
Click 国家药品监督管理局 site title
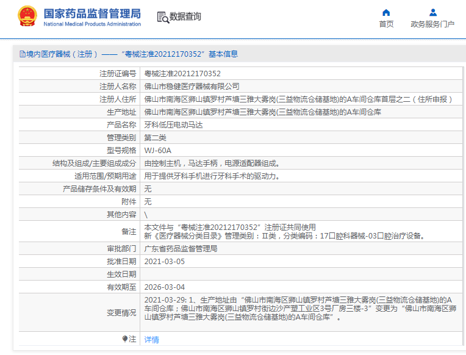pos(92,13)
